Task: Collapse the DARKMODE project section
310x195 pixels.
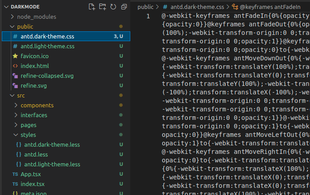Action: point(6,7)
